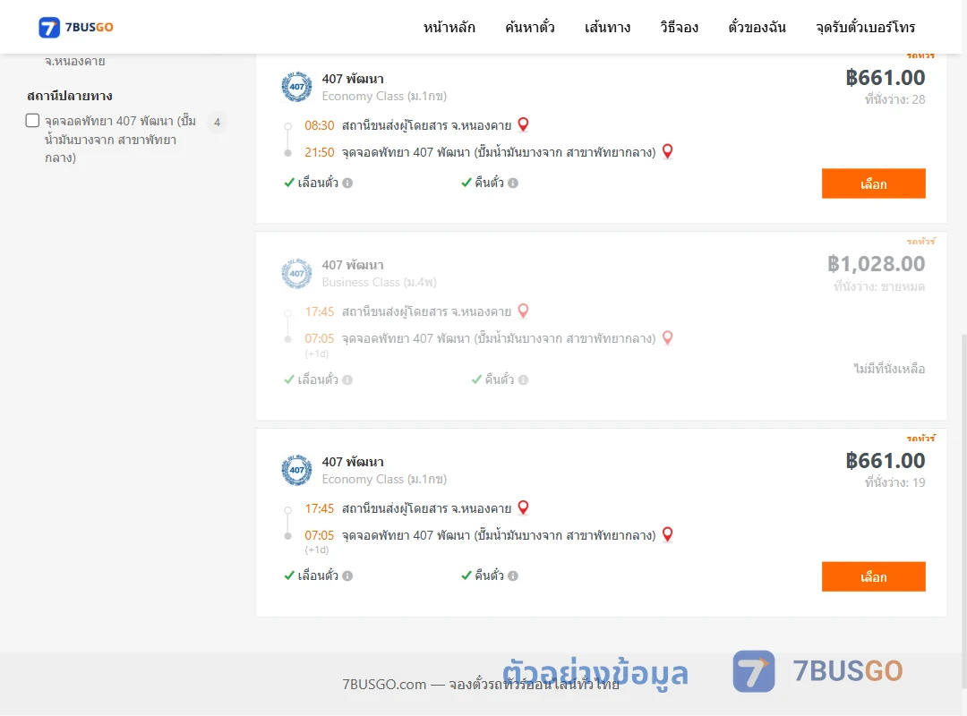
Task: Click the count badge 4 beside the destination filter
Action: pos(217,122)
